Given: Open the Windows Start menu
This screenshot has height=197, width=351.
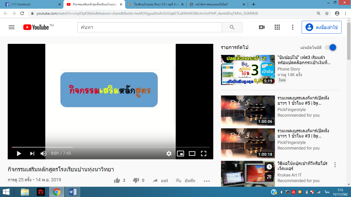Looking at the screenshot, I should tap(6, 192).
